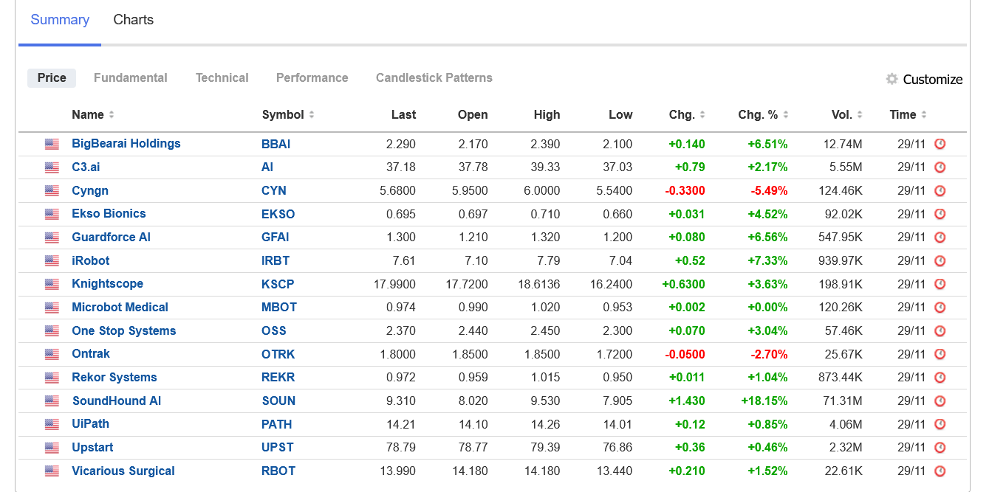Click the US flag icon beside iRobot
Screen dimensions: 1006x492
52,261
